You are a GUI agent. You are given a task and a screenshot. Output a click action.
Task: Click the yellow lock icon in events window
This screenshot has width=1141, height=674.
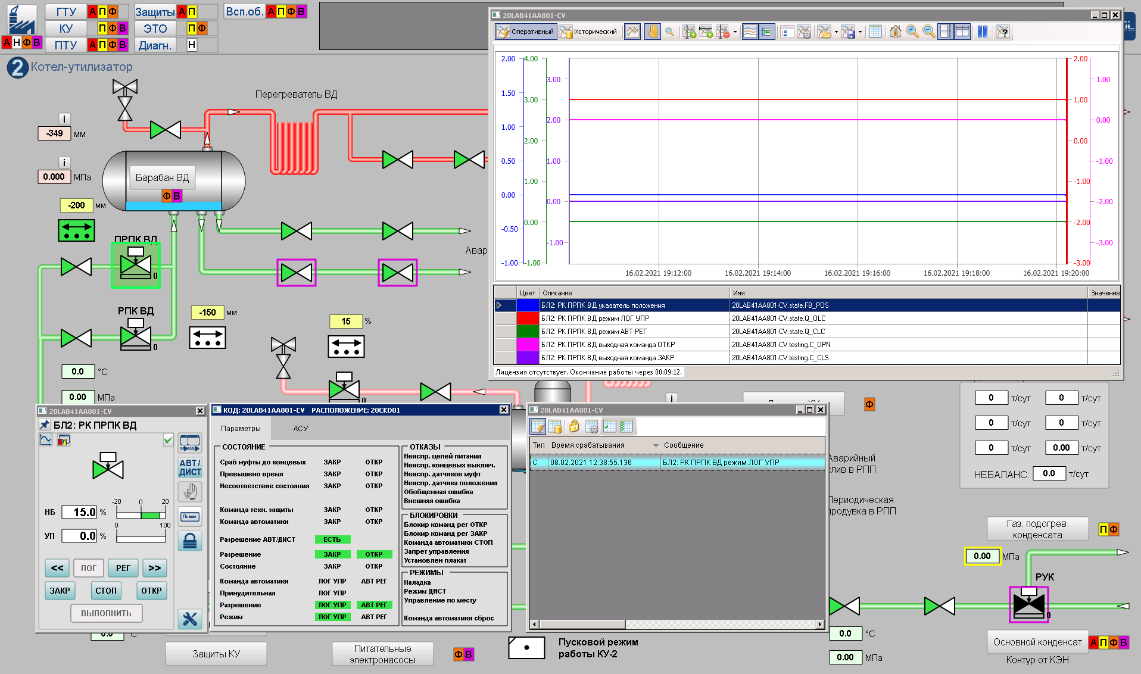coord(573,426)
